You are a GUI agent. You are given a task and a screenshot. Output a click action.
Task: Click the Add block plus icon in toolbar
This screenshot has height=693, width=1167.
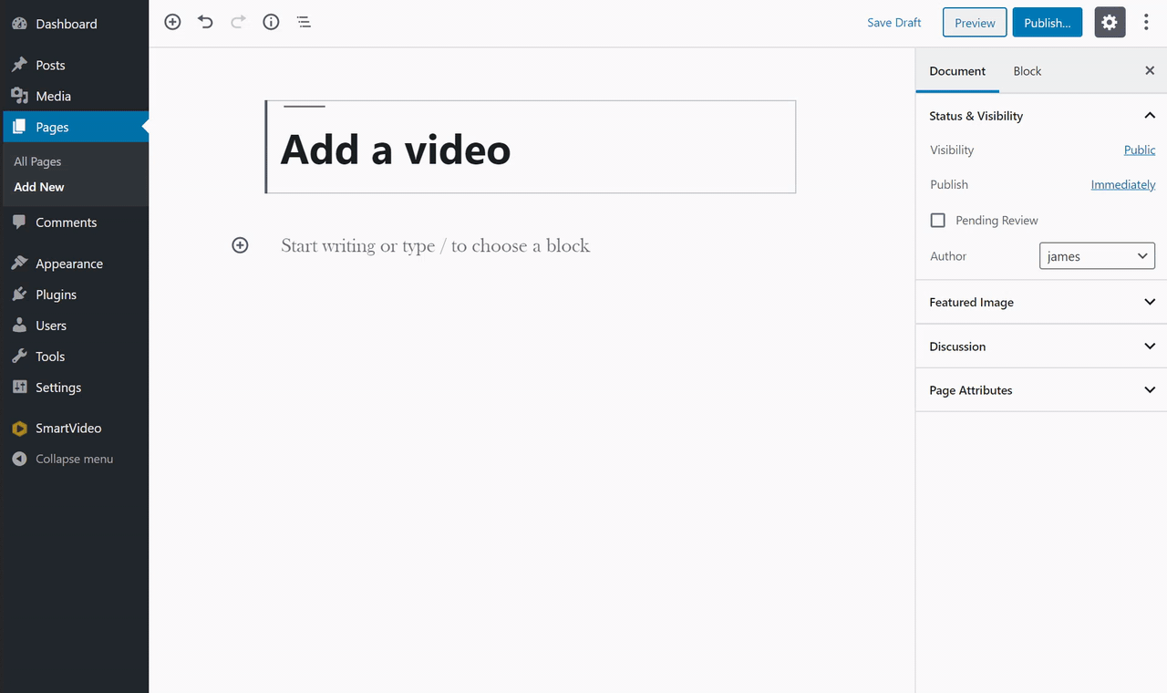tap(172, 22)
